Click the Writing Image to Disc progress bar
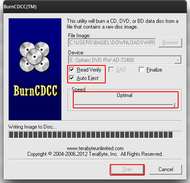 [95, 135]
